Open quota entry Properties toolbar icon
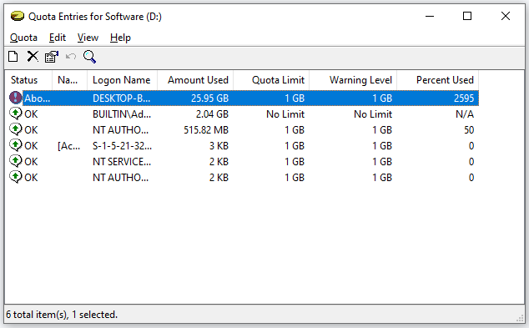The width and height of the screenshot is (529, 328). (x=52, y=57)
